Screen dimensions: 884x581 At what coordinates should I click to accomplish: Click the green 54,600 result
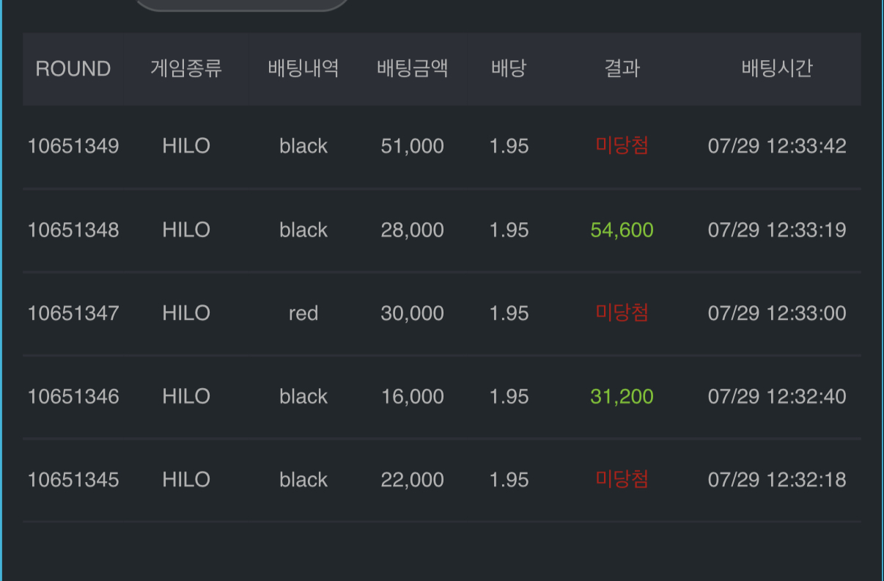(622, 230)
